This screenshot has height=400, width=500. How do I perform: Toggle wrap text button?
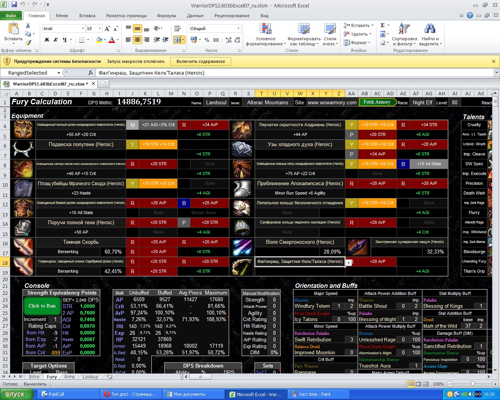[177, 29]
